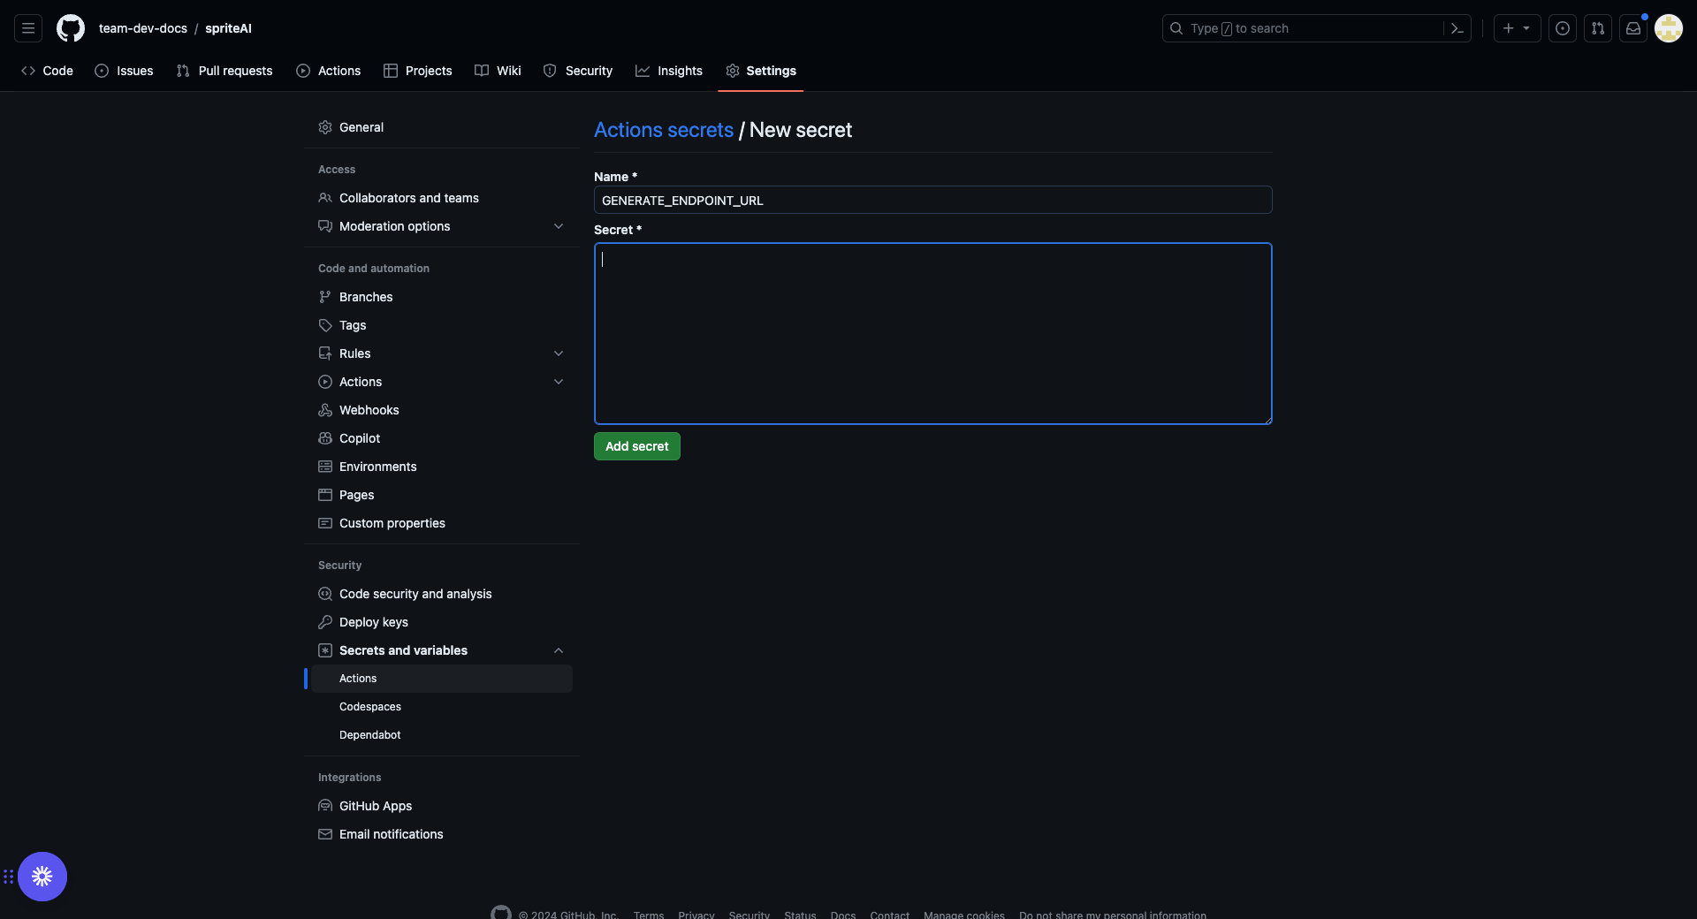The height and width of the screenshot is (919, 1697).
Task: Follow the Actions secrets breadcrumb link
Action: pyautogui.click(x=663, y=130)
